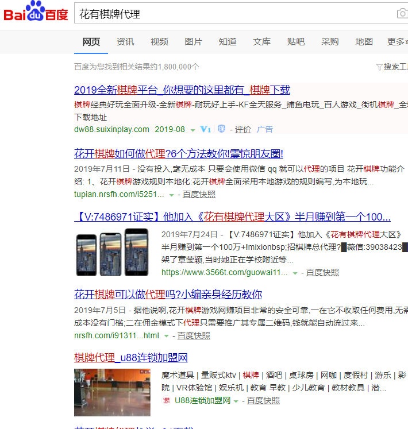
Task: Click the U88连锁加盟网 source name
Action: (x=203, y=401)
